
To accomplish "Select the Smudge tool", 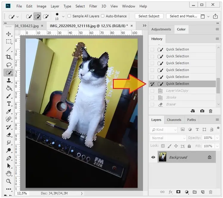I will (9, 142).
